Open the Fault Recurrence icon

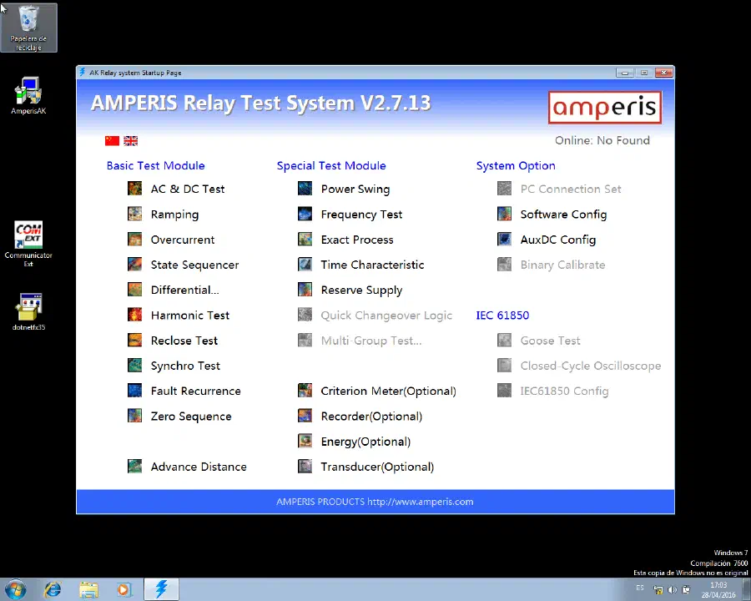click(134, 391)
